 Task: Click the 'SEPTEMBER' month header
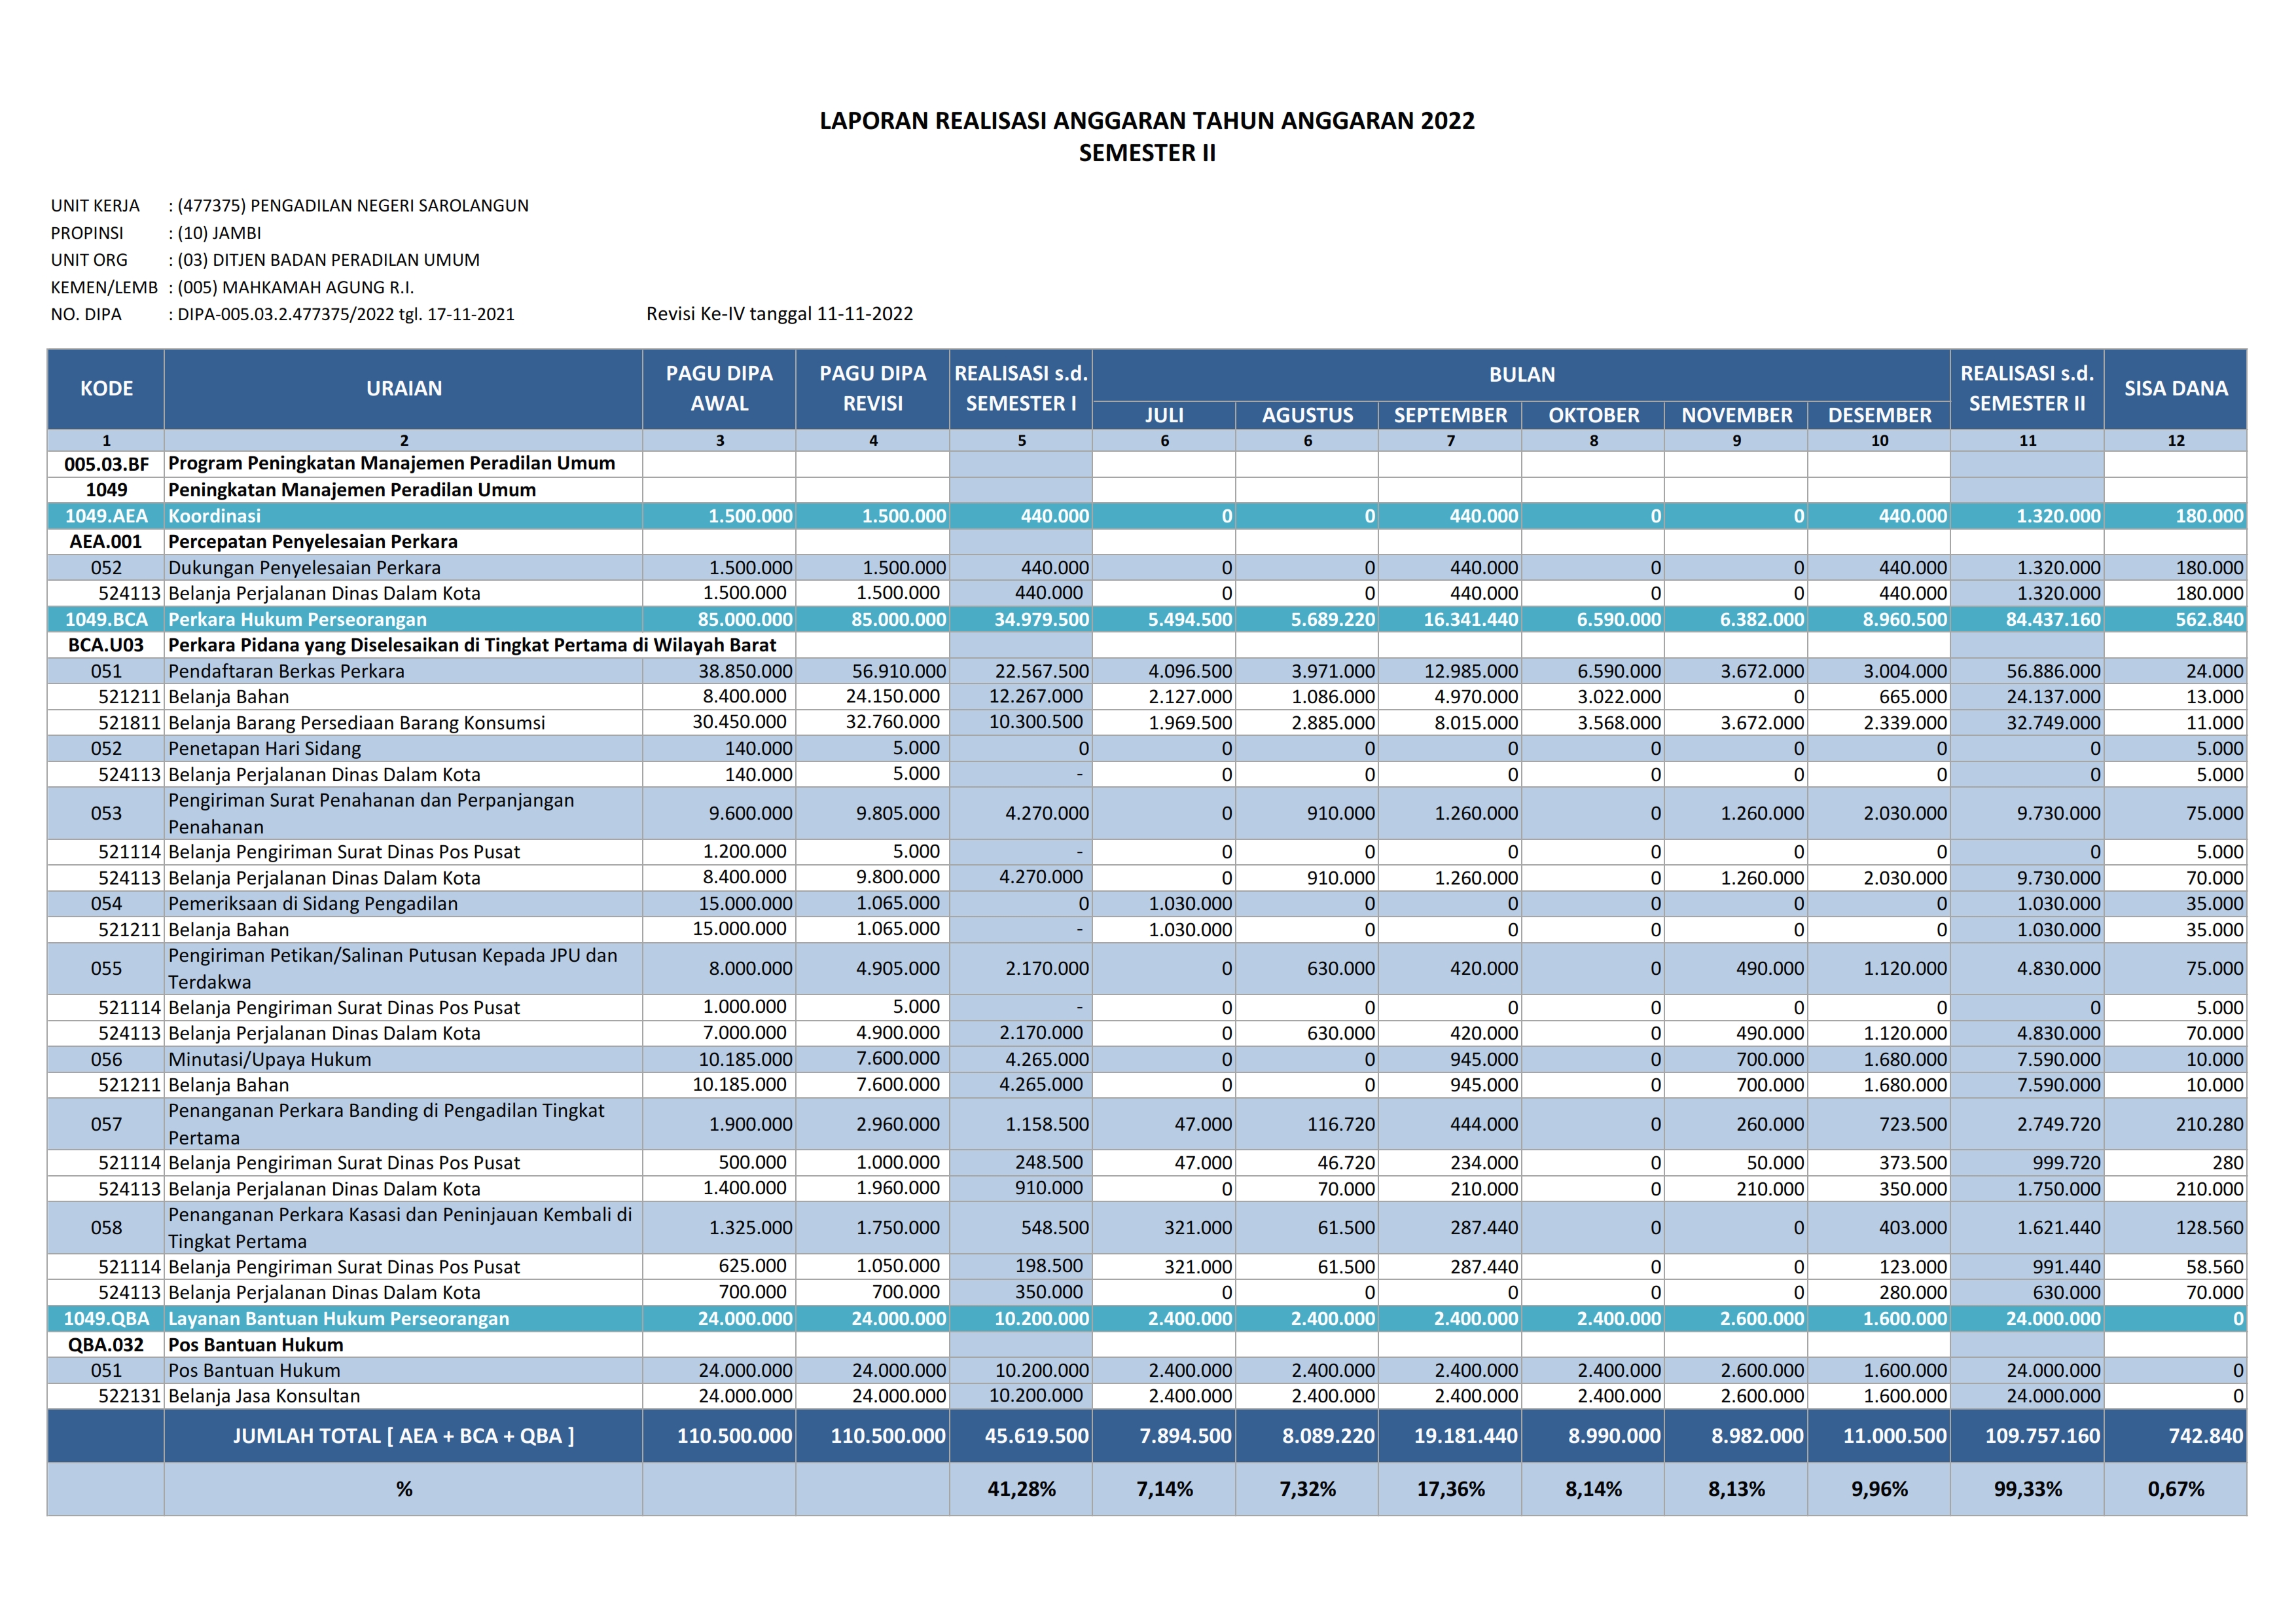pos(1450,415)
